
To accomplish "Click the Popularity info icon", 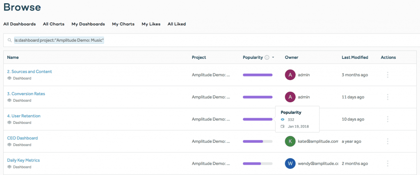I will point(267,57).
